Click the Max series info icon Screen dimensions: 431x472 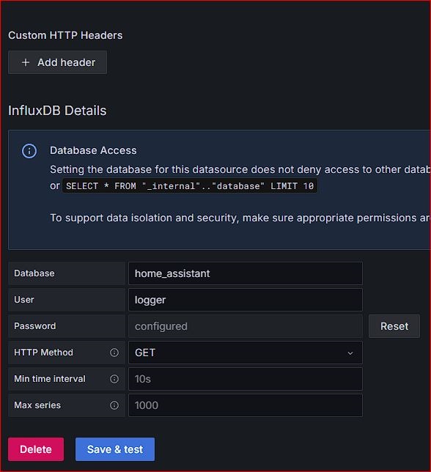114,405
